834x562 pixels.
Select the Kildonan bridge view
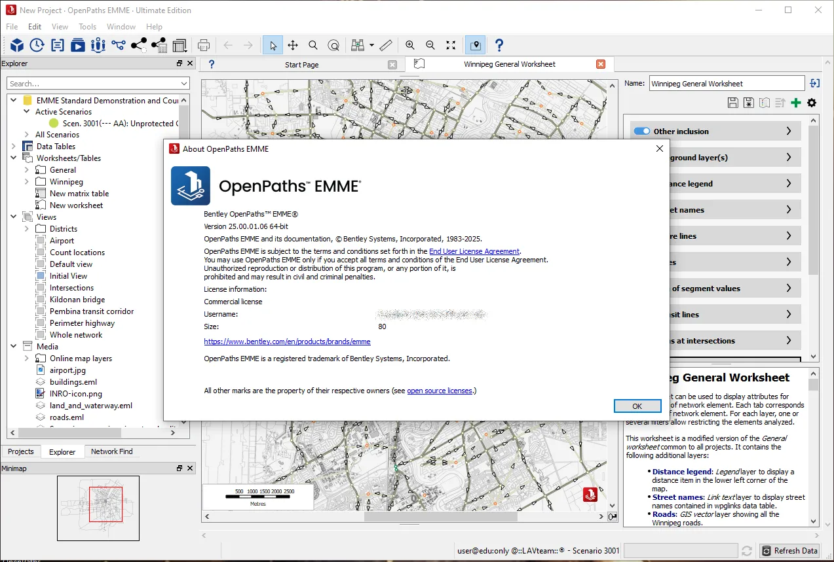tap(77, 300)
